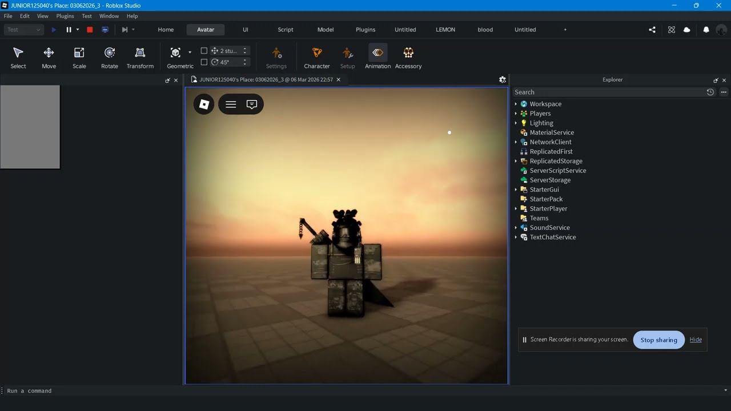This screenshot has height=411, width=731.
Task: Open the Plugins menu in menu bar
Action: click(x=65, y=16)
